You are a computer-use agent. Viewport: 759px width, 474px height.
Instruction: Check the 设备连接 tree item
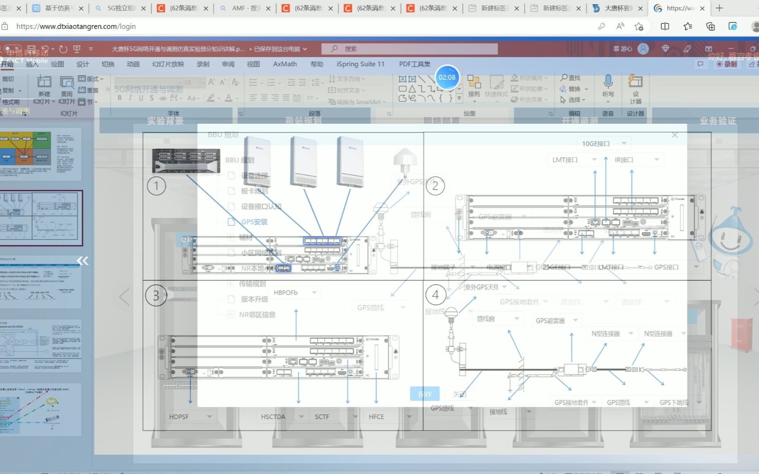[x=231, y=176]
